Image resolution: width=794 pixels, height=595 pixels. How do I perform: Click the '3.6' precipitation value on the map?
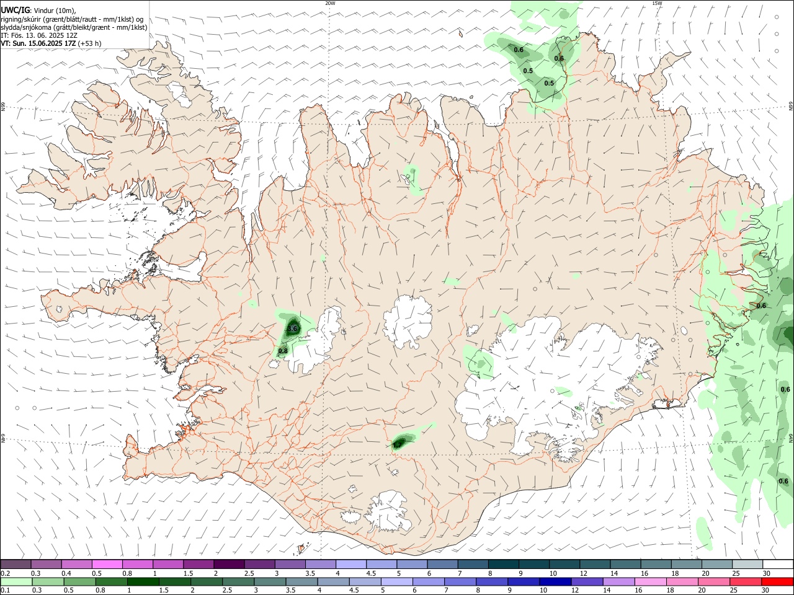pyautogui.click(x=293, y=328)
